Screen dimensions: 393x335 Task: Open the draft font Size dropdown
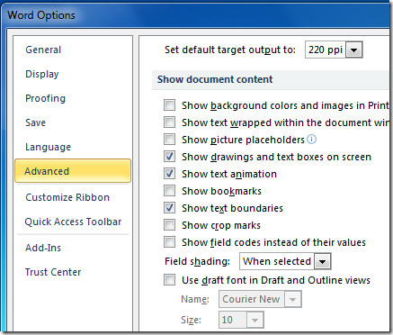tap(255, 320)
